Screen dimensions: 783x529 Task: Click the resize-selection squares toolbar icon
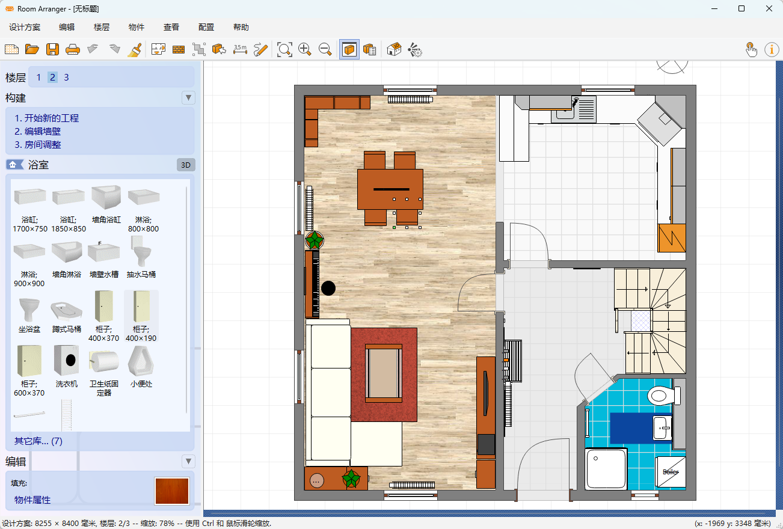coord(199,49)
